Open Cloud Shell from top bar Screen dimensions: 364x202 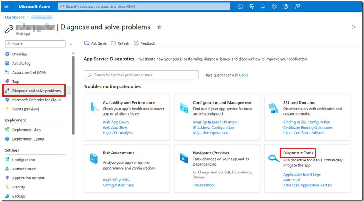coord(240,7)
